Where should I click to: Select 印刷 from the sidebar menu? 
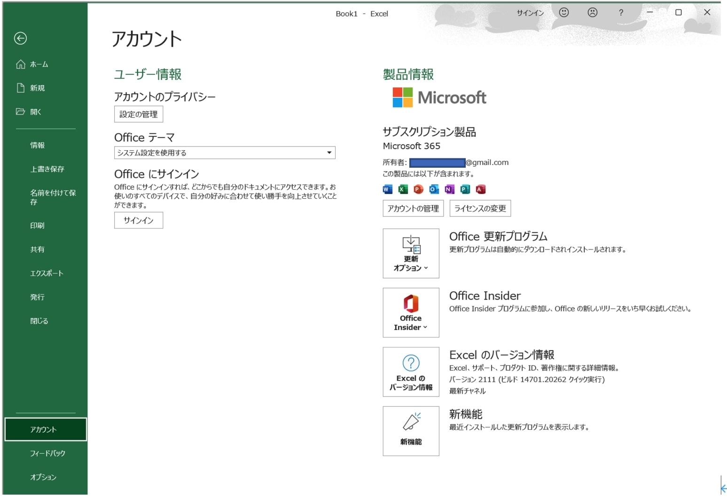point(37,225)
